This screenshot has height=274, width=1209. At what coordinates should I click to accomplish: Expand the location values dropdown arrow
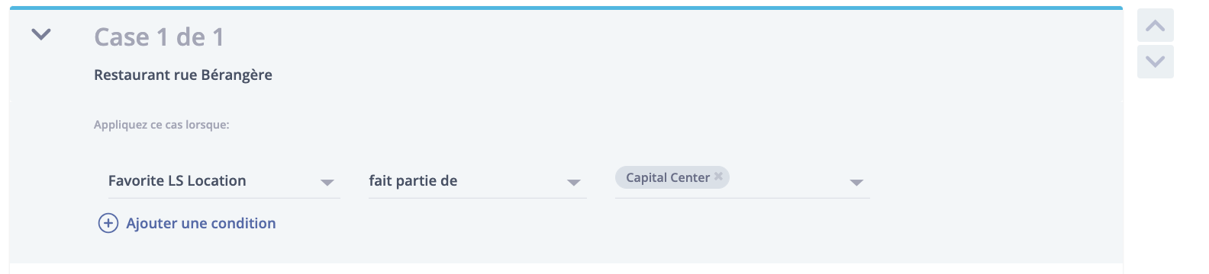pyautogui.click(x=856, y=183)
